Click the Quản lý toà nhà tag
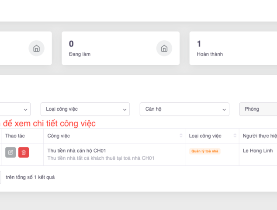The height and width of the screenshot is (210, 277). point(205,151)
